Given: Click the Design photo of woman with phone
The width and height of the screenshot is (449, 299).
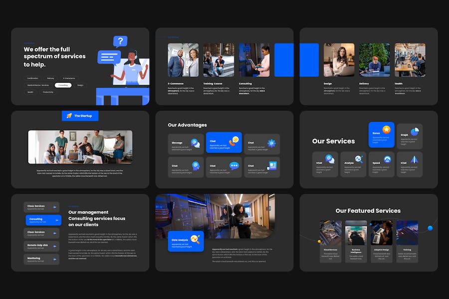Looking at the screenshot, I should point(339,60).
